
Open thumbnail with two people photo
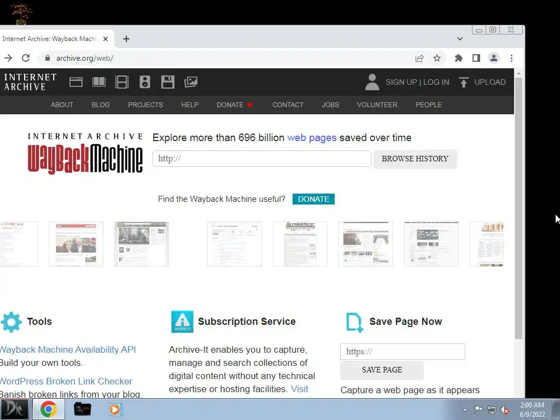(x=75, y=244)
